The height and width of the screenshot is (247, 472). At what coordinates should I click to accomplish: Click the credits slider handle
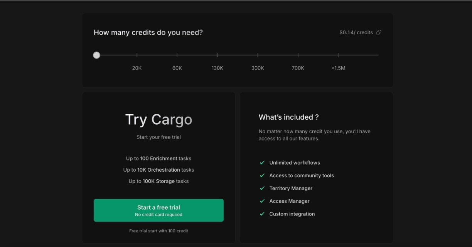click(x=96, y=55)
